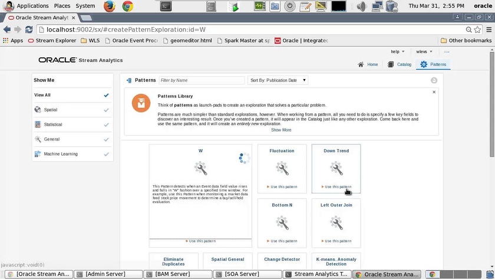
Task: Open the Sort By Publication Date dropdown
Action: pos(278,80)
